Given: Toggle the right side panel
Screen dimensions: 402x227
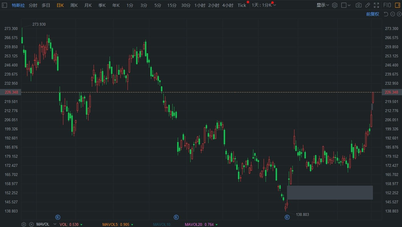Looking at the screenshot, I should coord(397,5).
